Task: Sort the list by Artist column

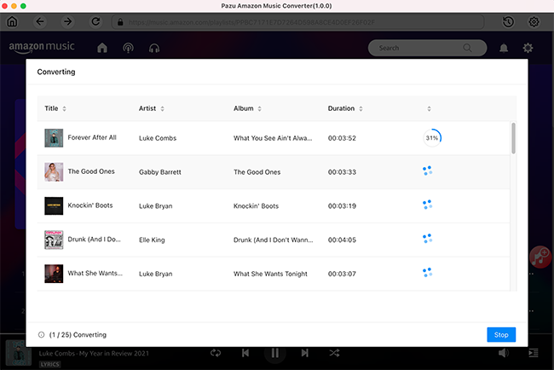Action: point(152,108)
